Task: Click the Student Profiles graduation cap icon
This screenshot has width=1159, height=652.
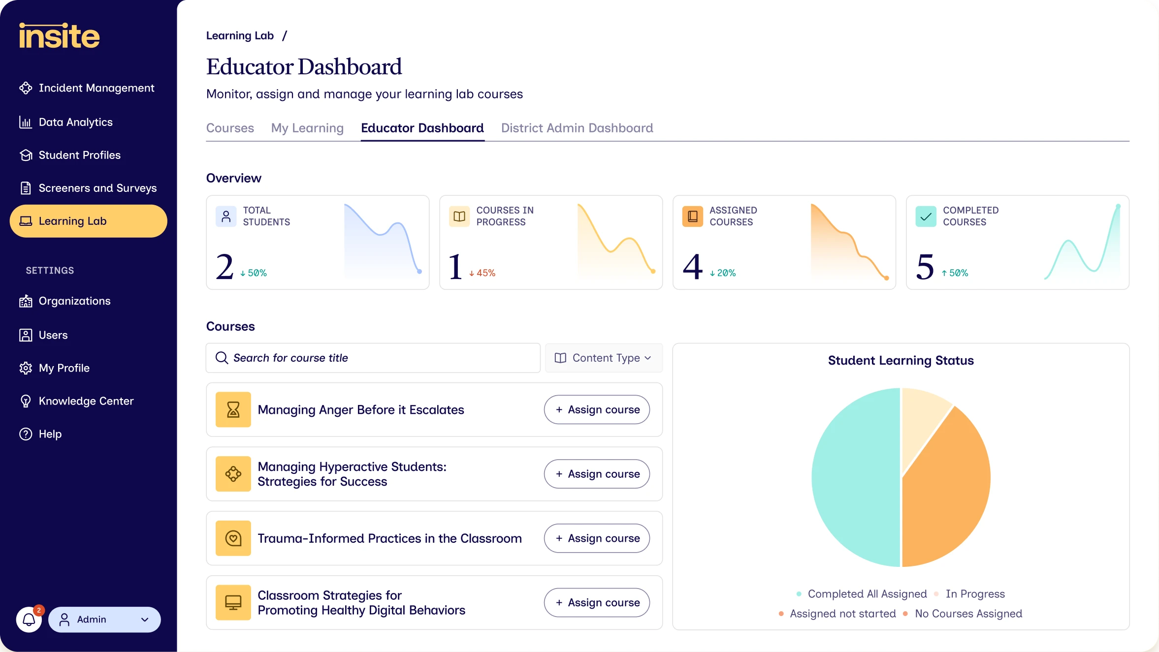Action: [26, 155]
